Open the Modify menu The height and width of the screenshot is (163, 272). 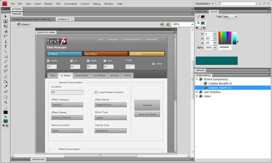[48, 4]
